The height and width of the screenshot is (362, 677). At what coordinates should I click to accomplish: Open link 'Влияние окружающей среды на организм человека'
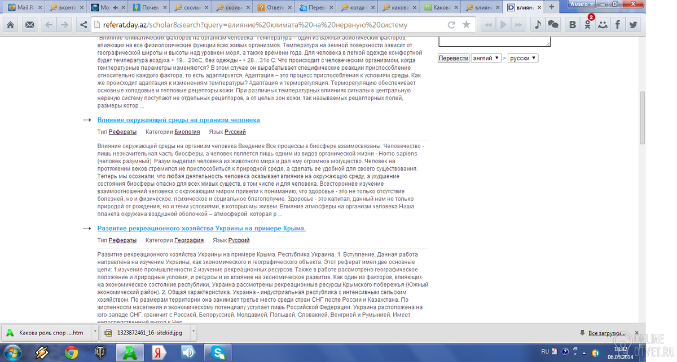(x=178, y=120)
